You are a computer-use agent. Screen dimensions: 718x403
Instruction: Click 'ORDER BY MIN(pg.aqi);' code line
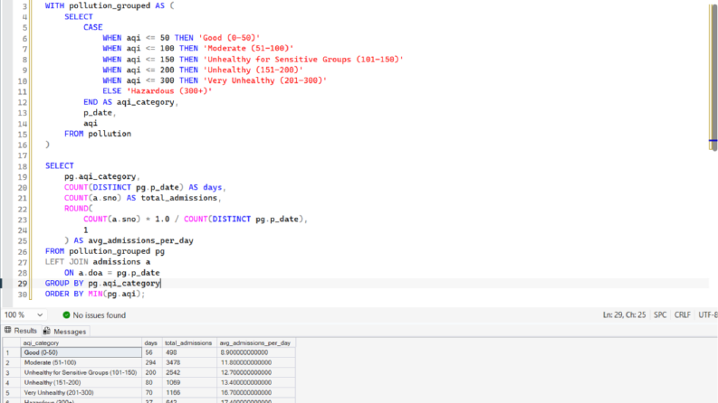[95, 294]
